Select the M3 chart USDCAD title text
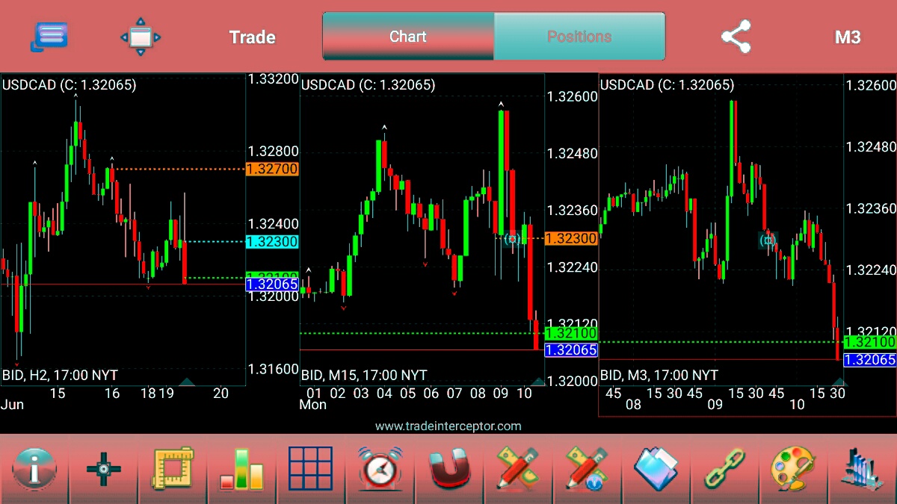Image resolution: width=897 pixels, height=504 pixels. 667,85
